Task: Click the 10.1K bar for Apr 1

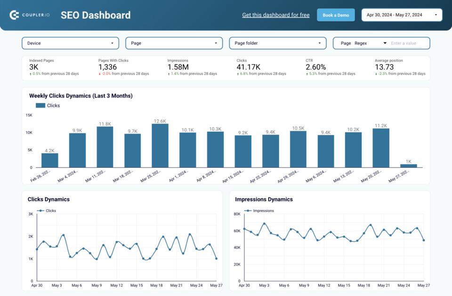Action: pyautogui.click(x=188, y=150)
